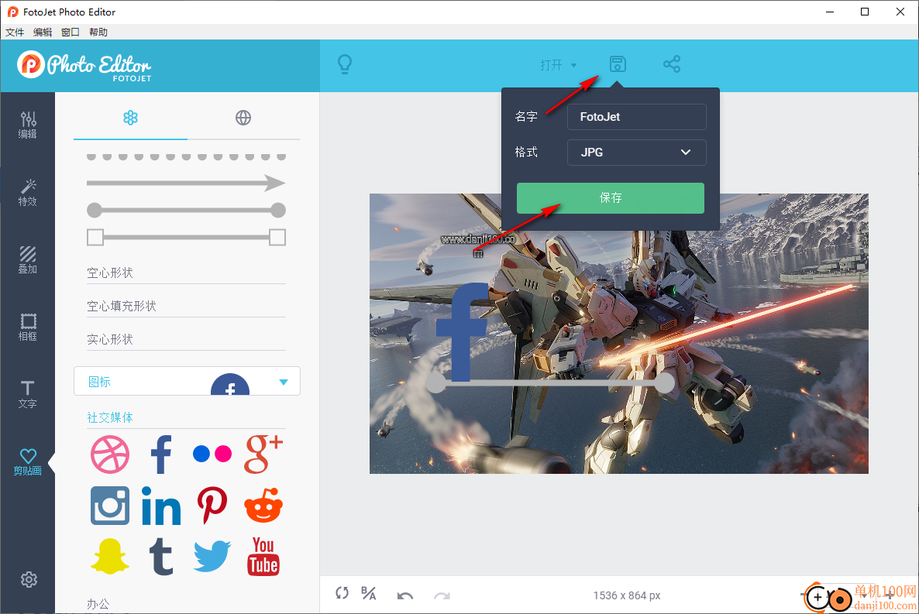Insert the square-ended line shape
This screenshot has height=614, width=919.
(187, 237)
